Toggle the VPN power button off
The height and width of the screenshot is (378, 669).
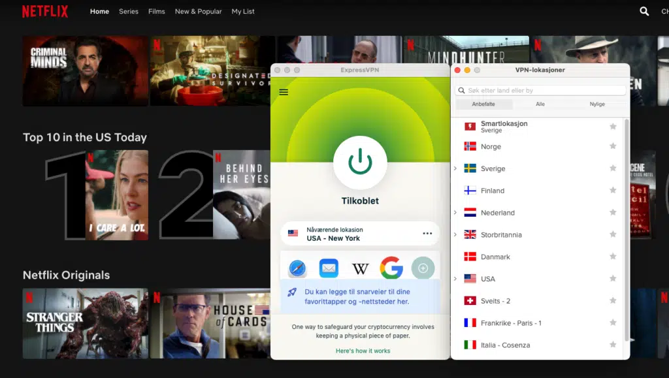click(360, 163)
